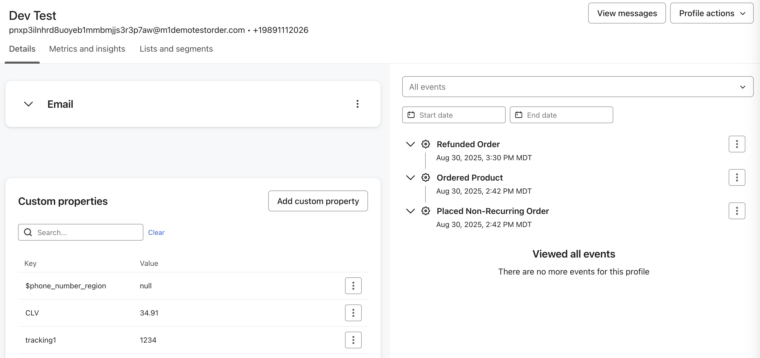Screen dimensions: 760x358
Task: Select the $phone_number_region key cell
Action: [x=66, y=286]
